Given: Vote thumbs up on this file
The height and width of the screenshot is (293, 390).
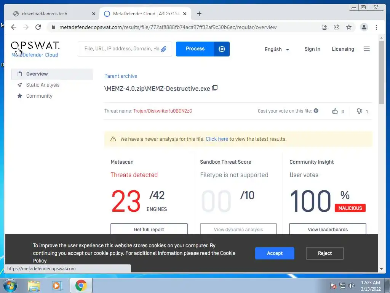Looking at the screenshot, I should (335, 111).
